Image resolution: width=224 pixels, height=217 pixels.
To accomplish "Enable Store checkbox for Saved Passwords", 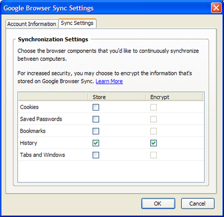I will pos(96,119).
